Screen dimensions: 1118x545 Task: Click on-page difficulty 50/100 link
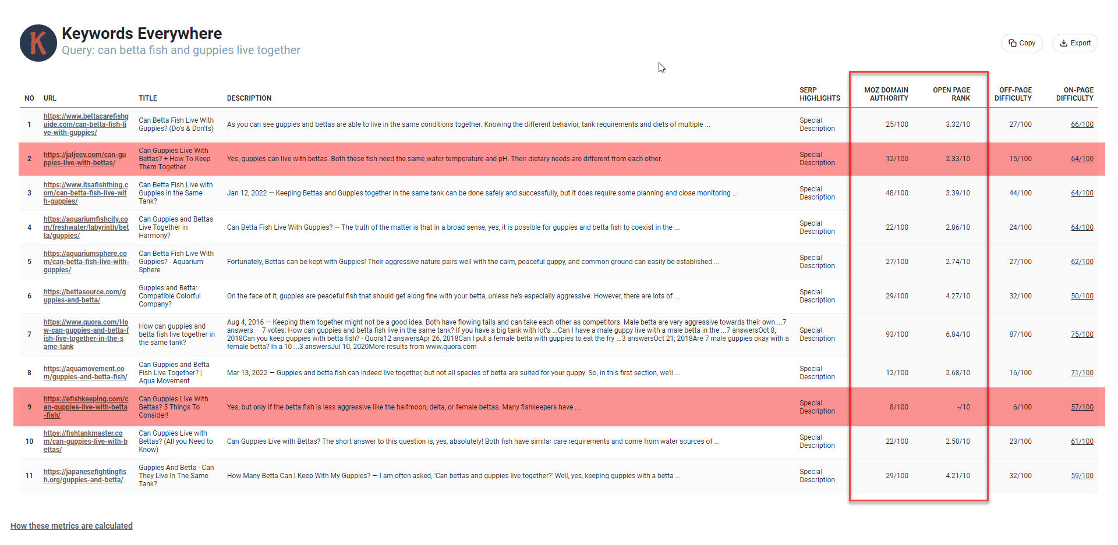point(1082,296)
